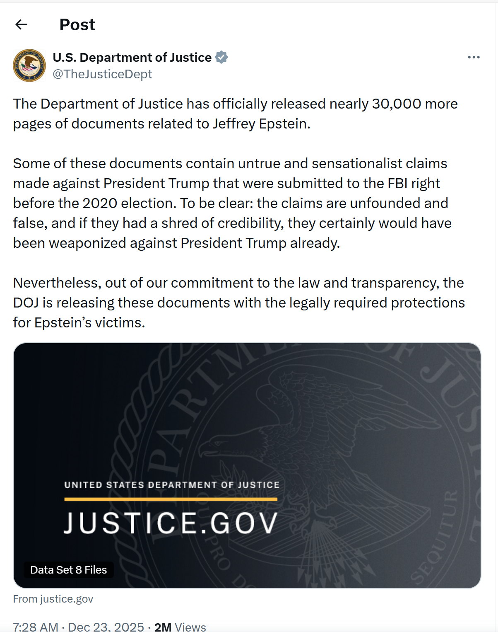Open the @TheJusticeDept handle link
Viewport: 498px width, 632px height.
102,74
